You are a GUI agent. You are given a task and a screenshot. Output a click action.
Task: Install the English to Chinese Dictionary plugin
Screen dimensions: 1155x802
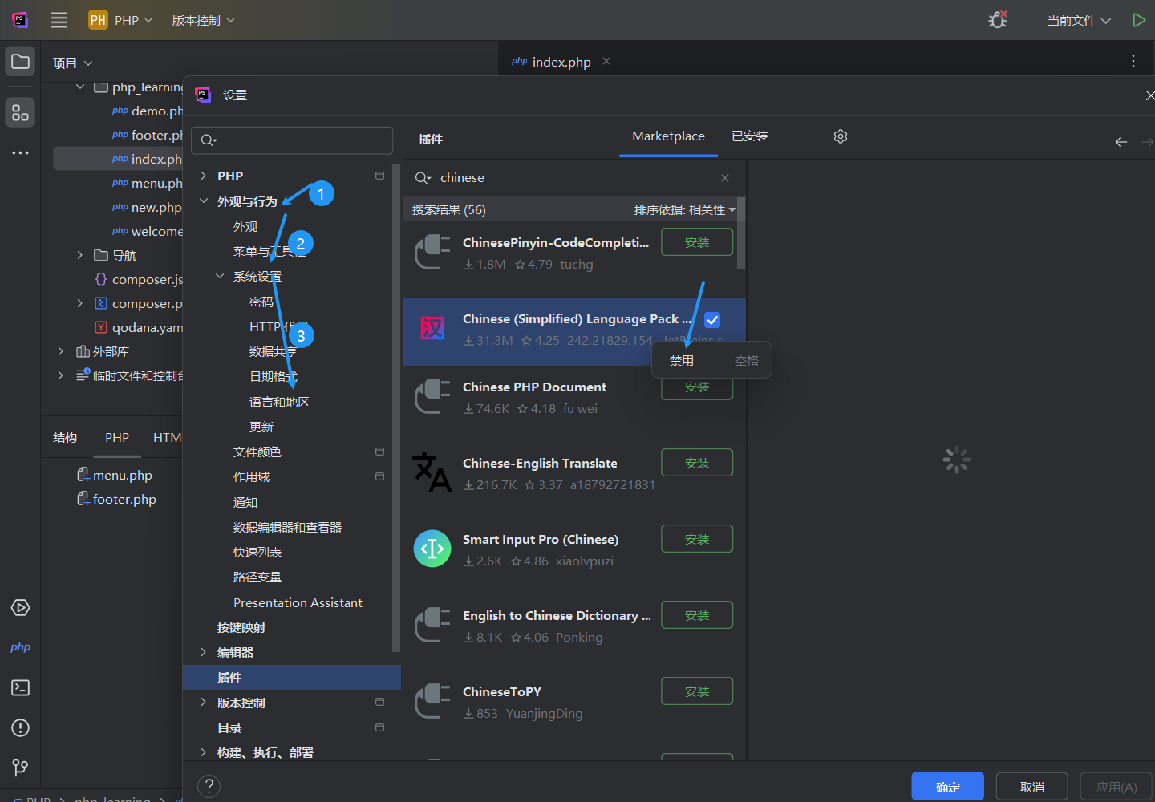click(x=697, y=615)
